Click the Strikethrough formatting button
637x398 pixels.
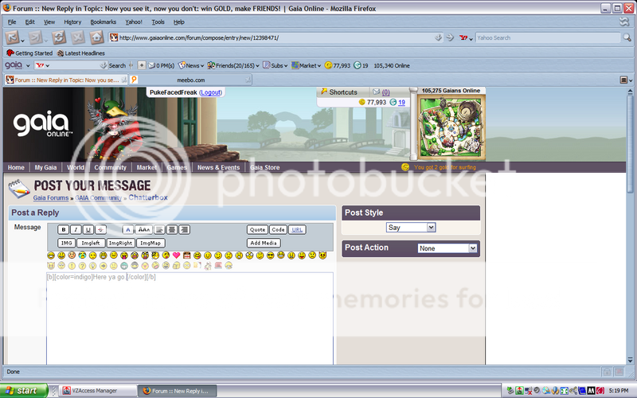pyautogui.click(x=101, y=229)
